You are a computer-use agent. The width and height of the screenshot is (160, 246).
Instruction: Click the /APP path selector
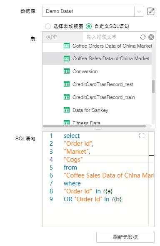pyautogui.click(x=63, y=37)
